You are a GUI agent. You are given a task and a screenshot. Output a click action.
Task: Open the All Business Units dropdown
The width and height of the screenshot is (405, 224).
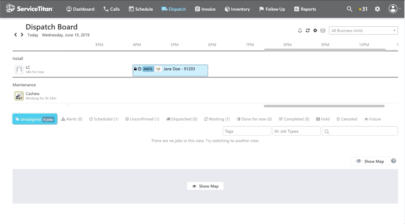(363, 30)
